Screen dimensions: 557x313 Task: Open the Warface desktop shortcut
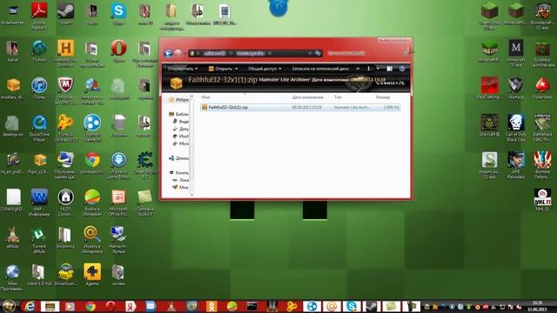[x=516, y=89]
